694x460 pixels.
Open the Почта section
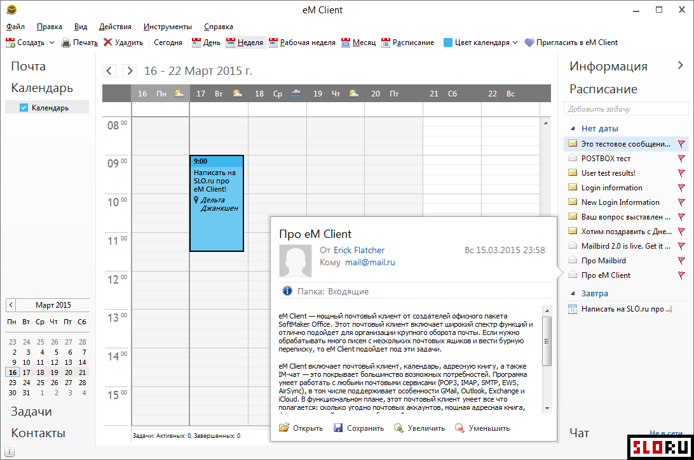tap(29, 66)
